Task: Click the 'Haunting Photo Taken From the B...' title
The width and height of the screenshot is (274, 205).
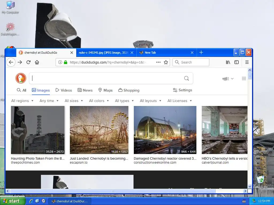Action: pos(38,159)
